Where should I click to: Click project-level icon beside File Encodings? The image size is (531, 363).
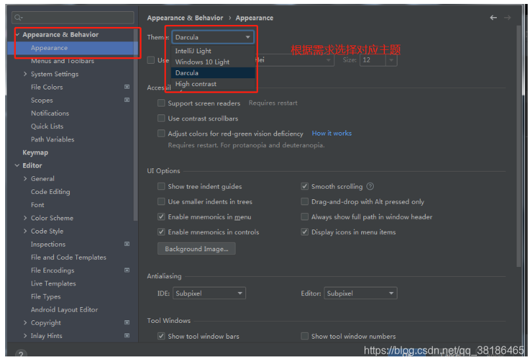tap(127, 270)
